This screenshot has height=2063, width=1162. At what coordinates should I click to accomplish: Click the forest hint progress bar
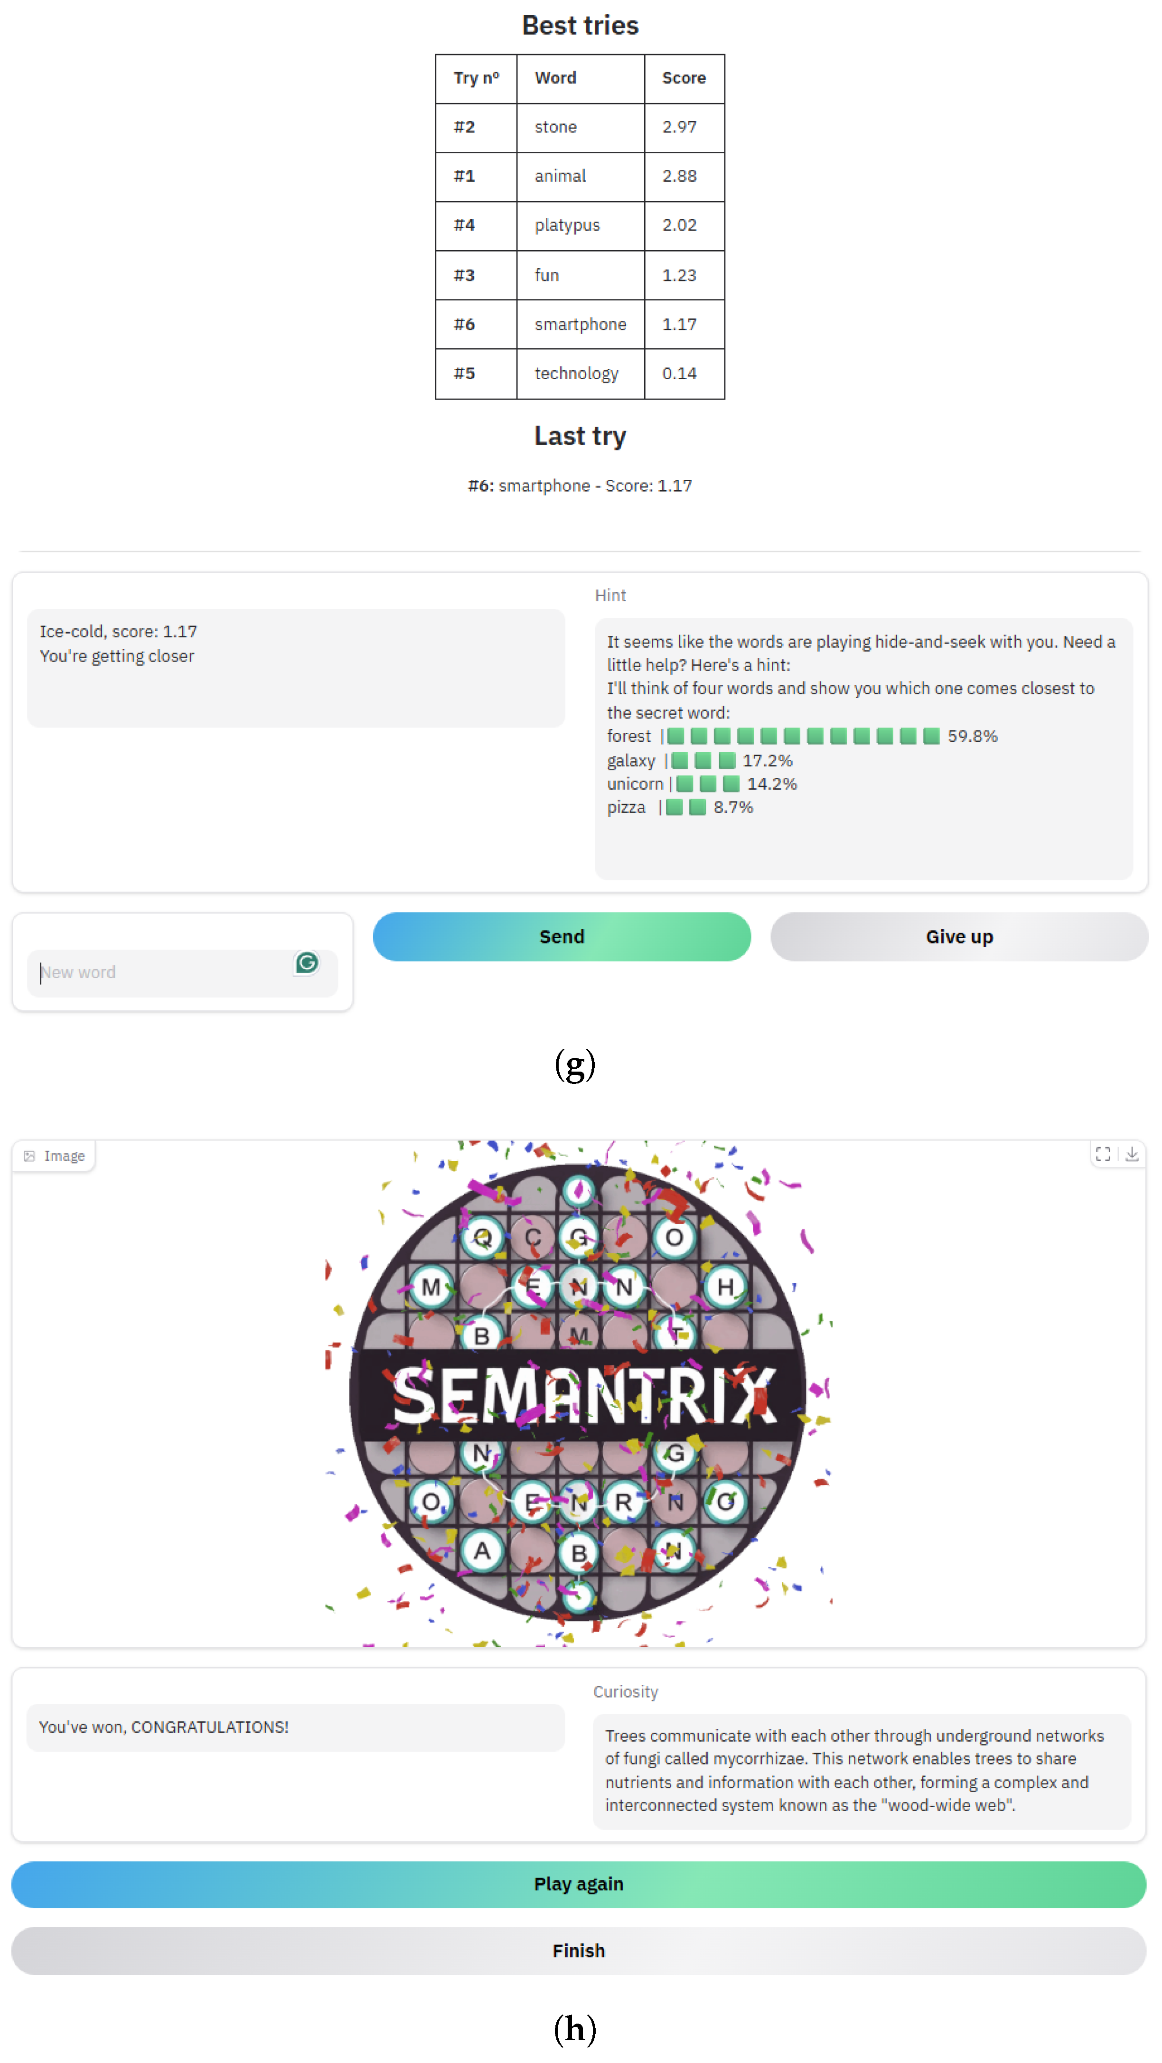(802, 736)
